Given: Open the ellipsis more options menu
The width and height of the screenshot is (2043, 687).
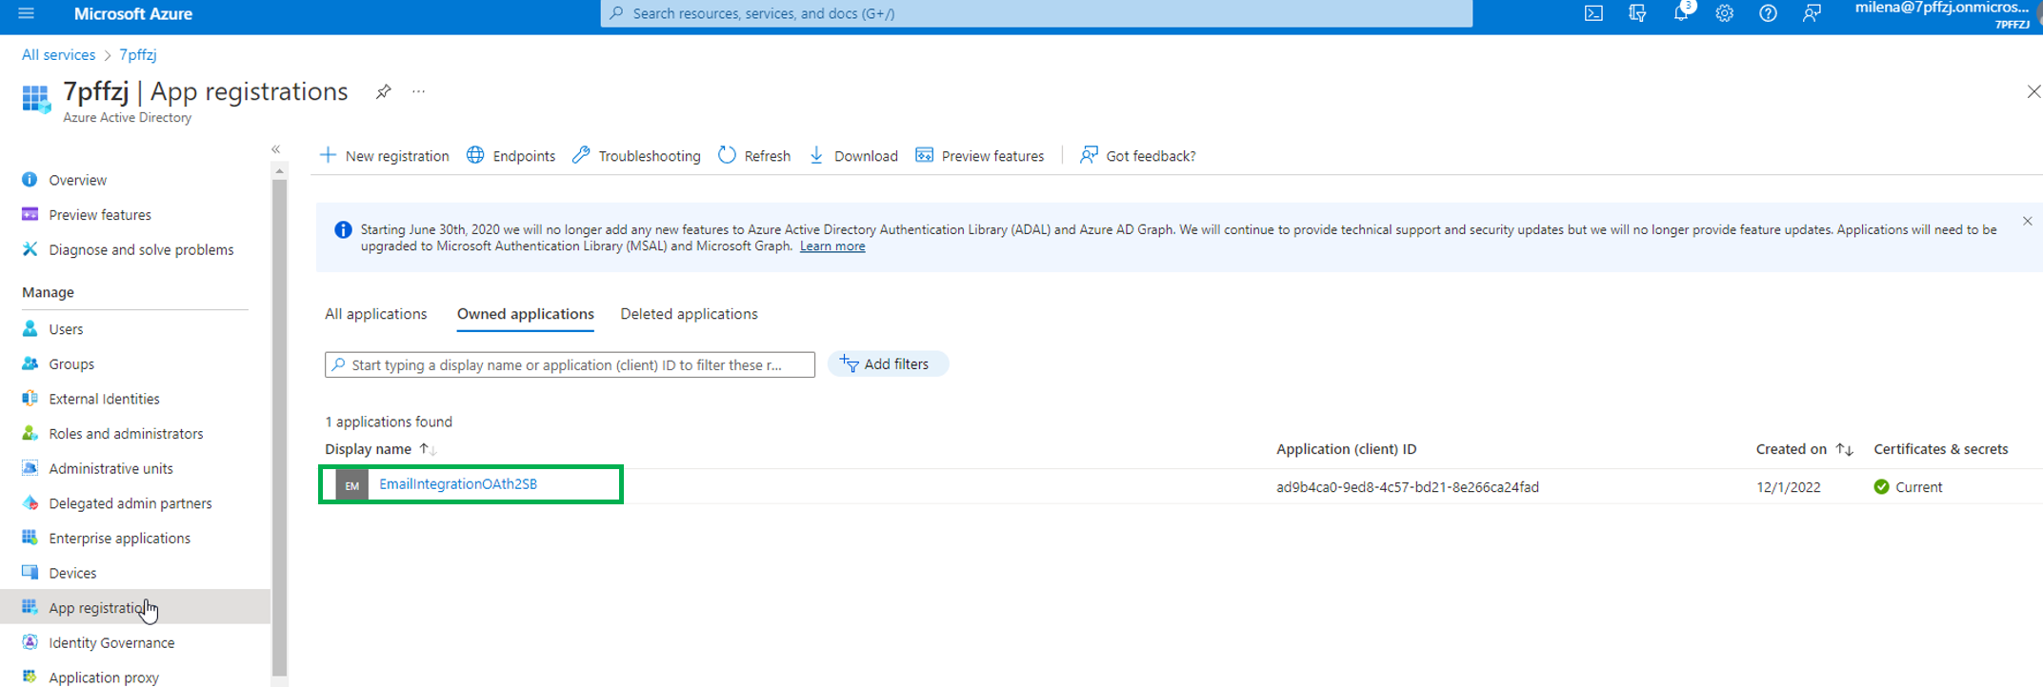Looking at the screenshot, I should coord(418,91).
